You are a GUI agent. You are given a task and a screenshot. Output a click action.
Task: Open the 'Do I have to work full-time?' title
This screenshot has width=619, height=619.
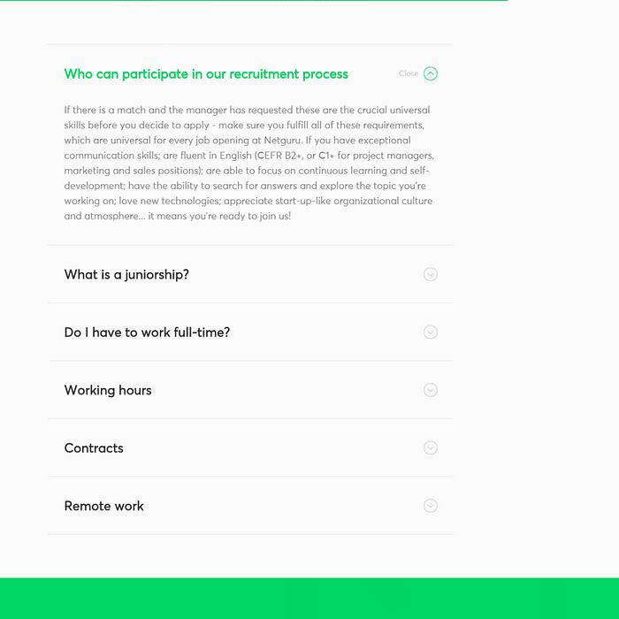coord(147,332)
